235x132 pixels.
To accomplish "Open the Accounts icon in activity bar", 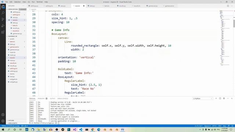I will point(3,115).
